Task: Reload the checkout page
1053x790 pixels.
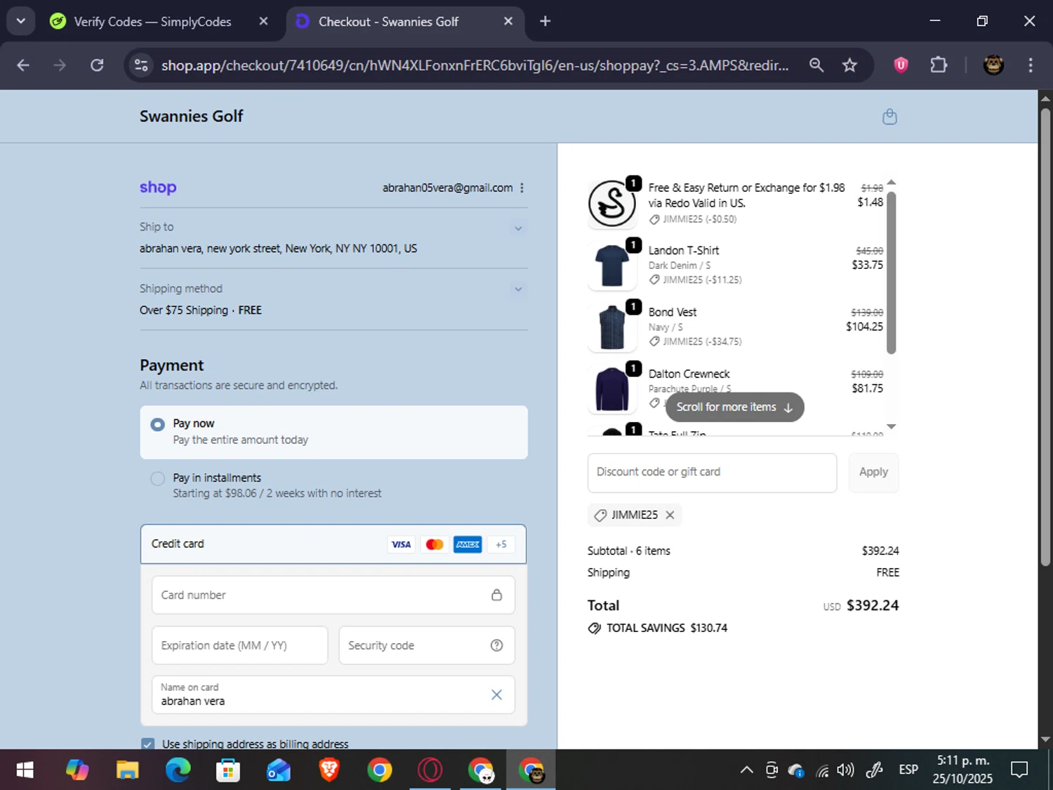Action: pos(97,65)
